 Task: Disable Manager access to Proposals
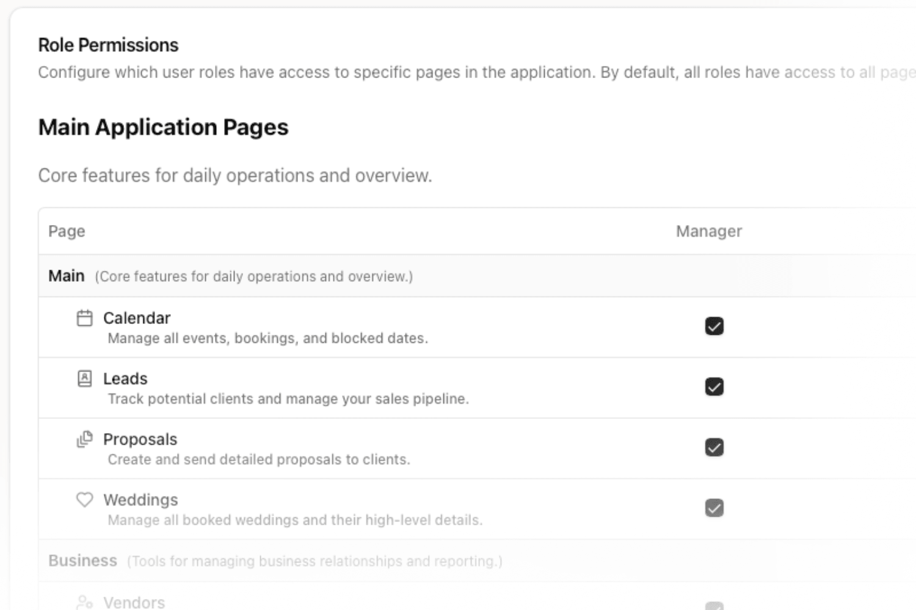[714, 447]
